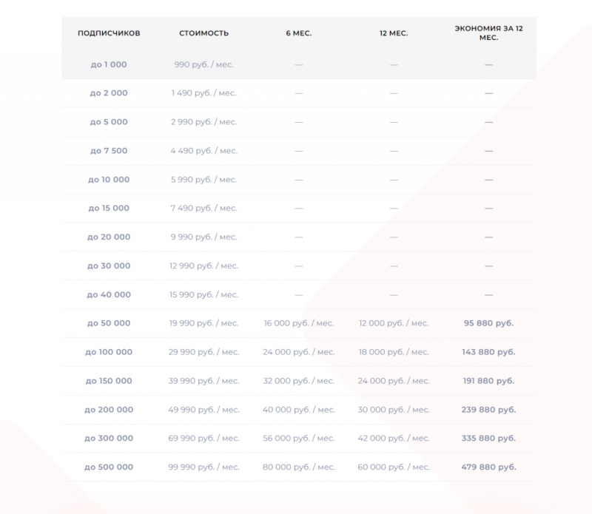Select the 18 000 руб. twelve-month price
The image size is (592, 514).
coord(394,352)
